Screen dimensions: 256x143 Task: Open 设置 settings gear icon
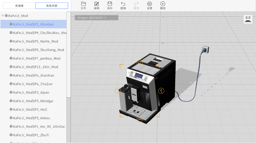pos(149,5)
